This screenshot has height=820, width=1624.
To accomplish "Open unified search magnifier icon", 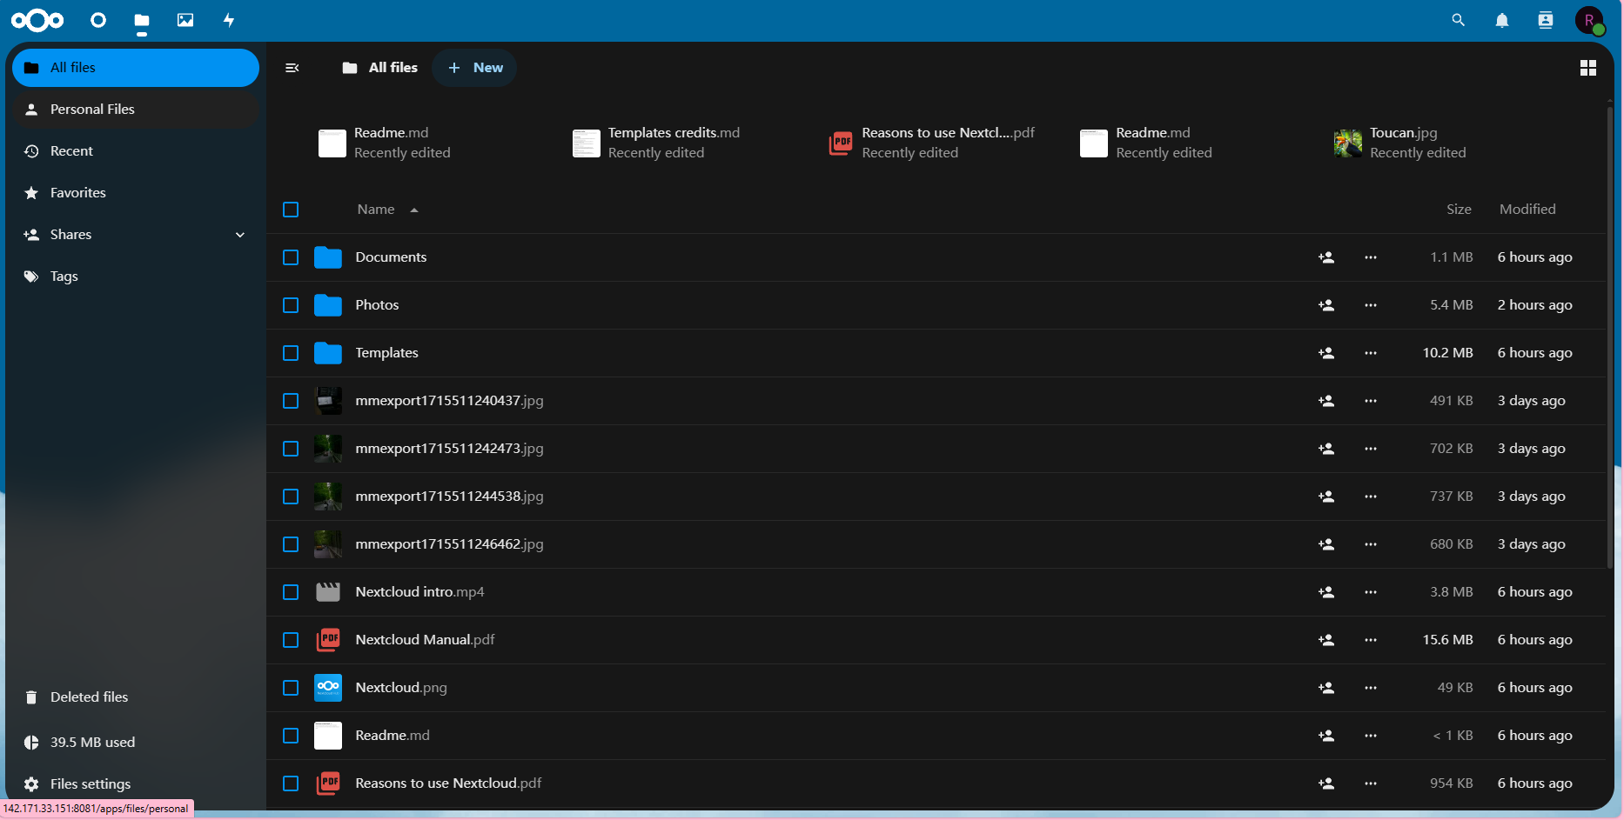I will coord(1459,20).
